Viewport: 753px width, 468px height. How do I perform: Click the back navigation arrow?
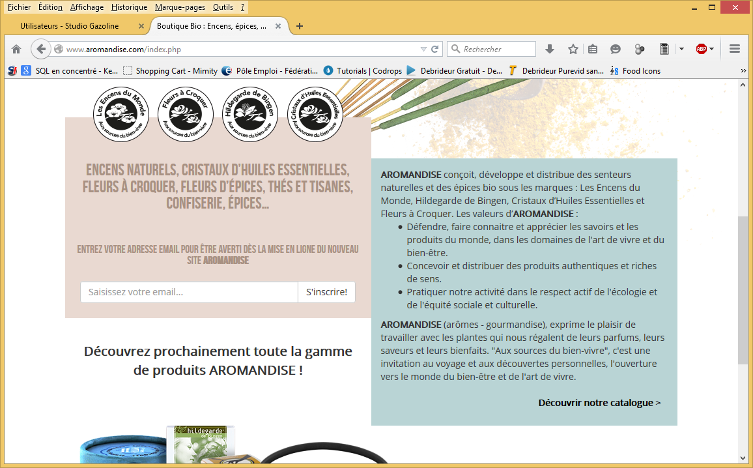[41, 49]
